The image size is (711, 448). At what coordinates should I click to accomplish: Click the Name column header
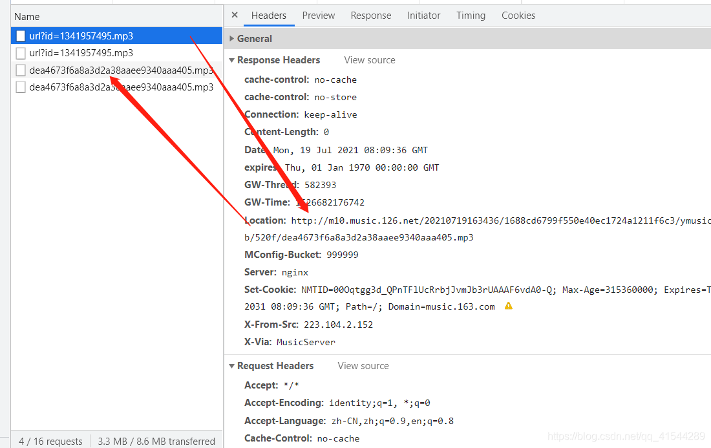click(27, 17)
